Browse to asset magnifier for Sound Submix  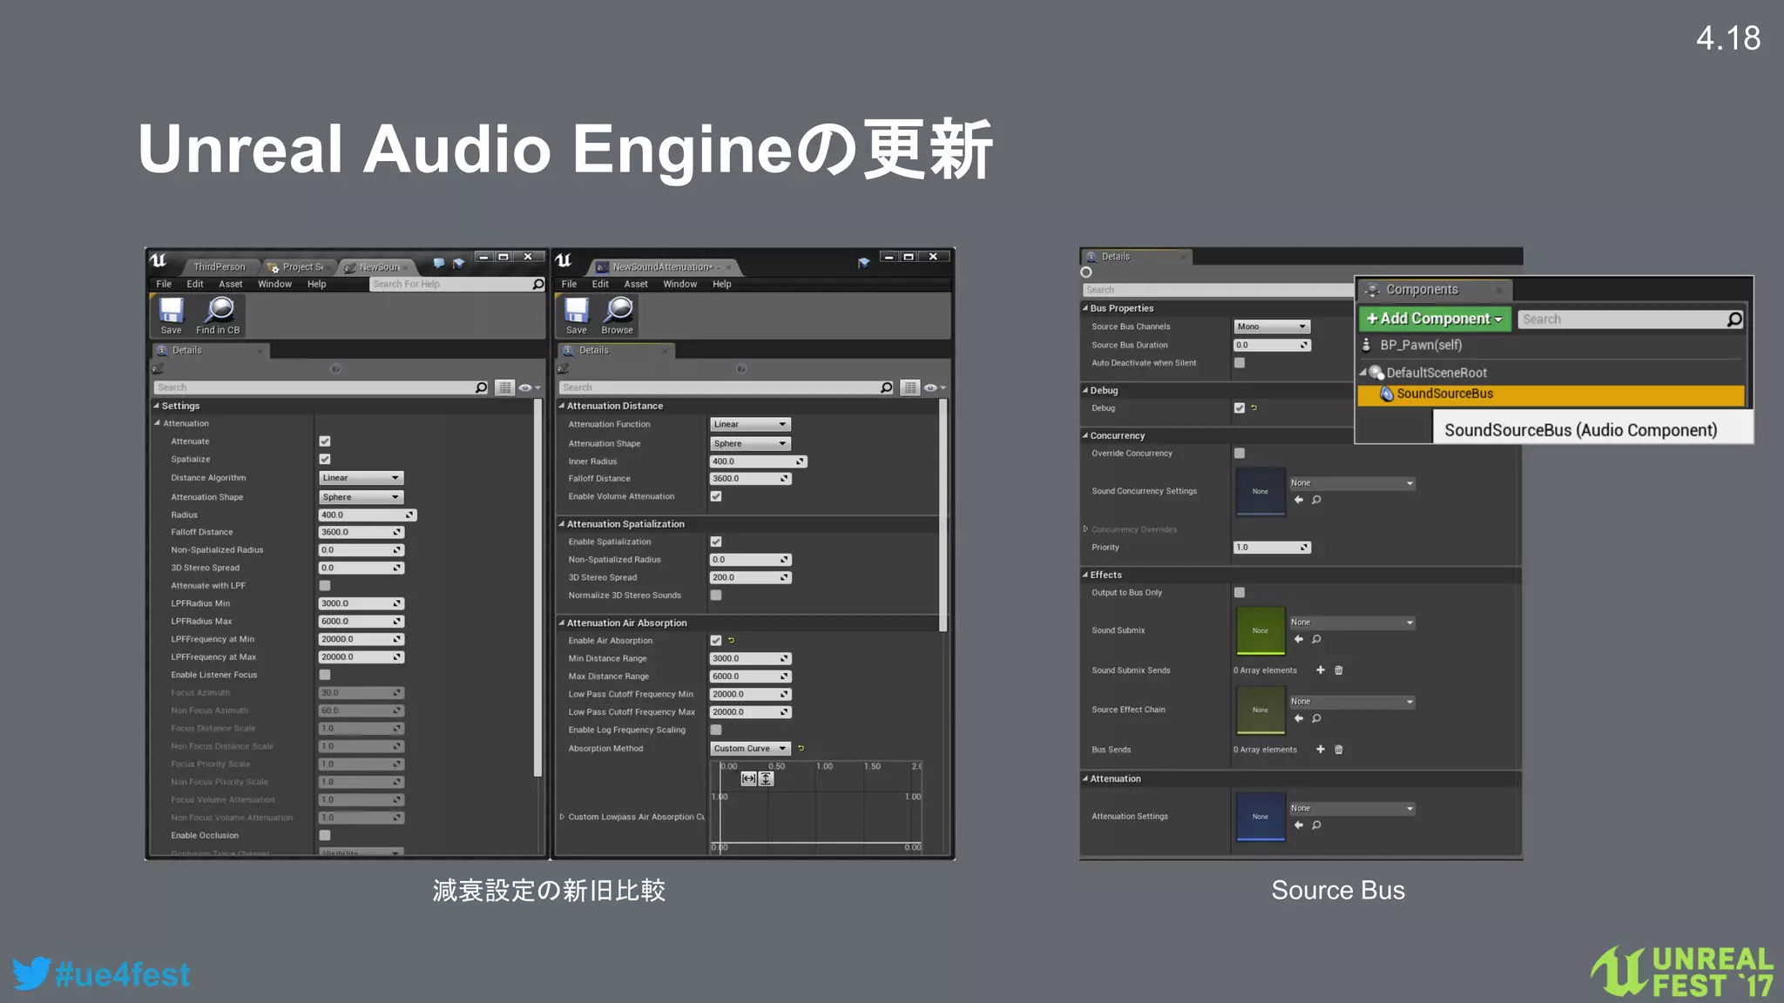pyautogui.click(x=1316, y=639)
